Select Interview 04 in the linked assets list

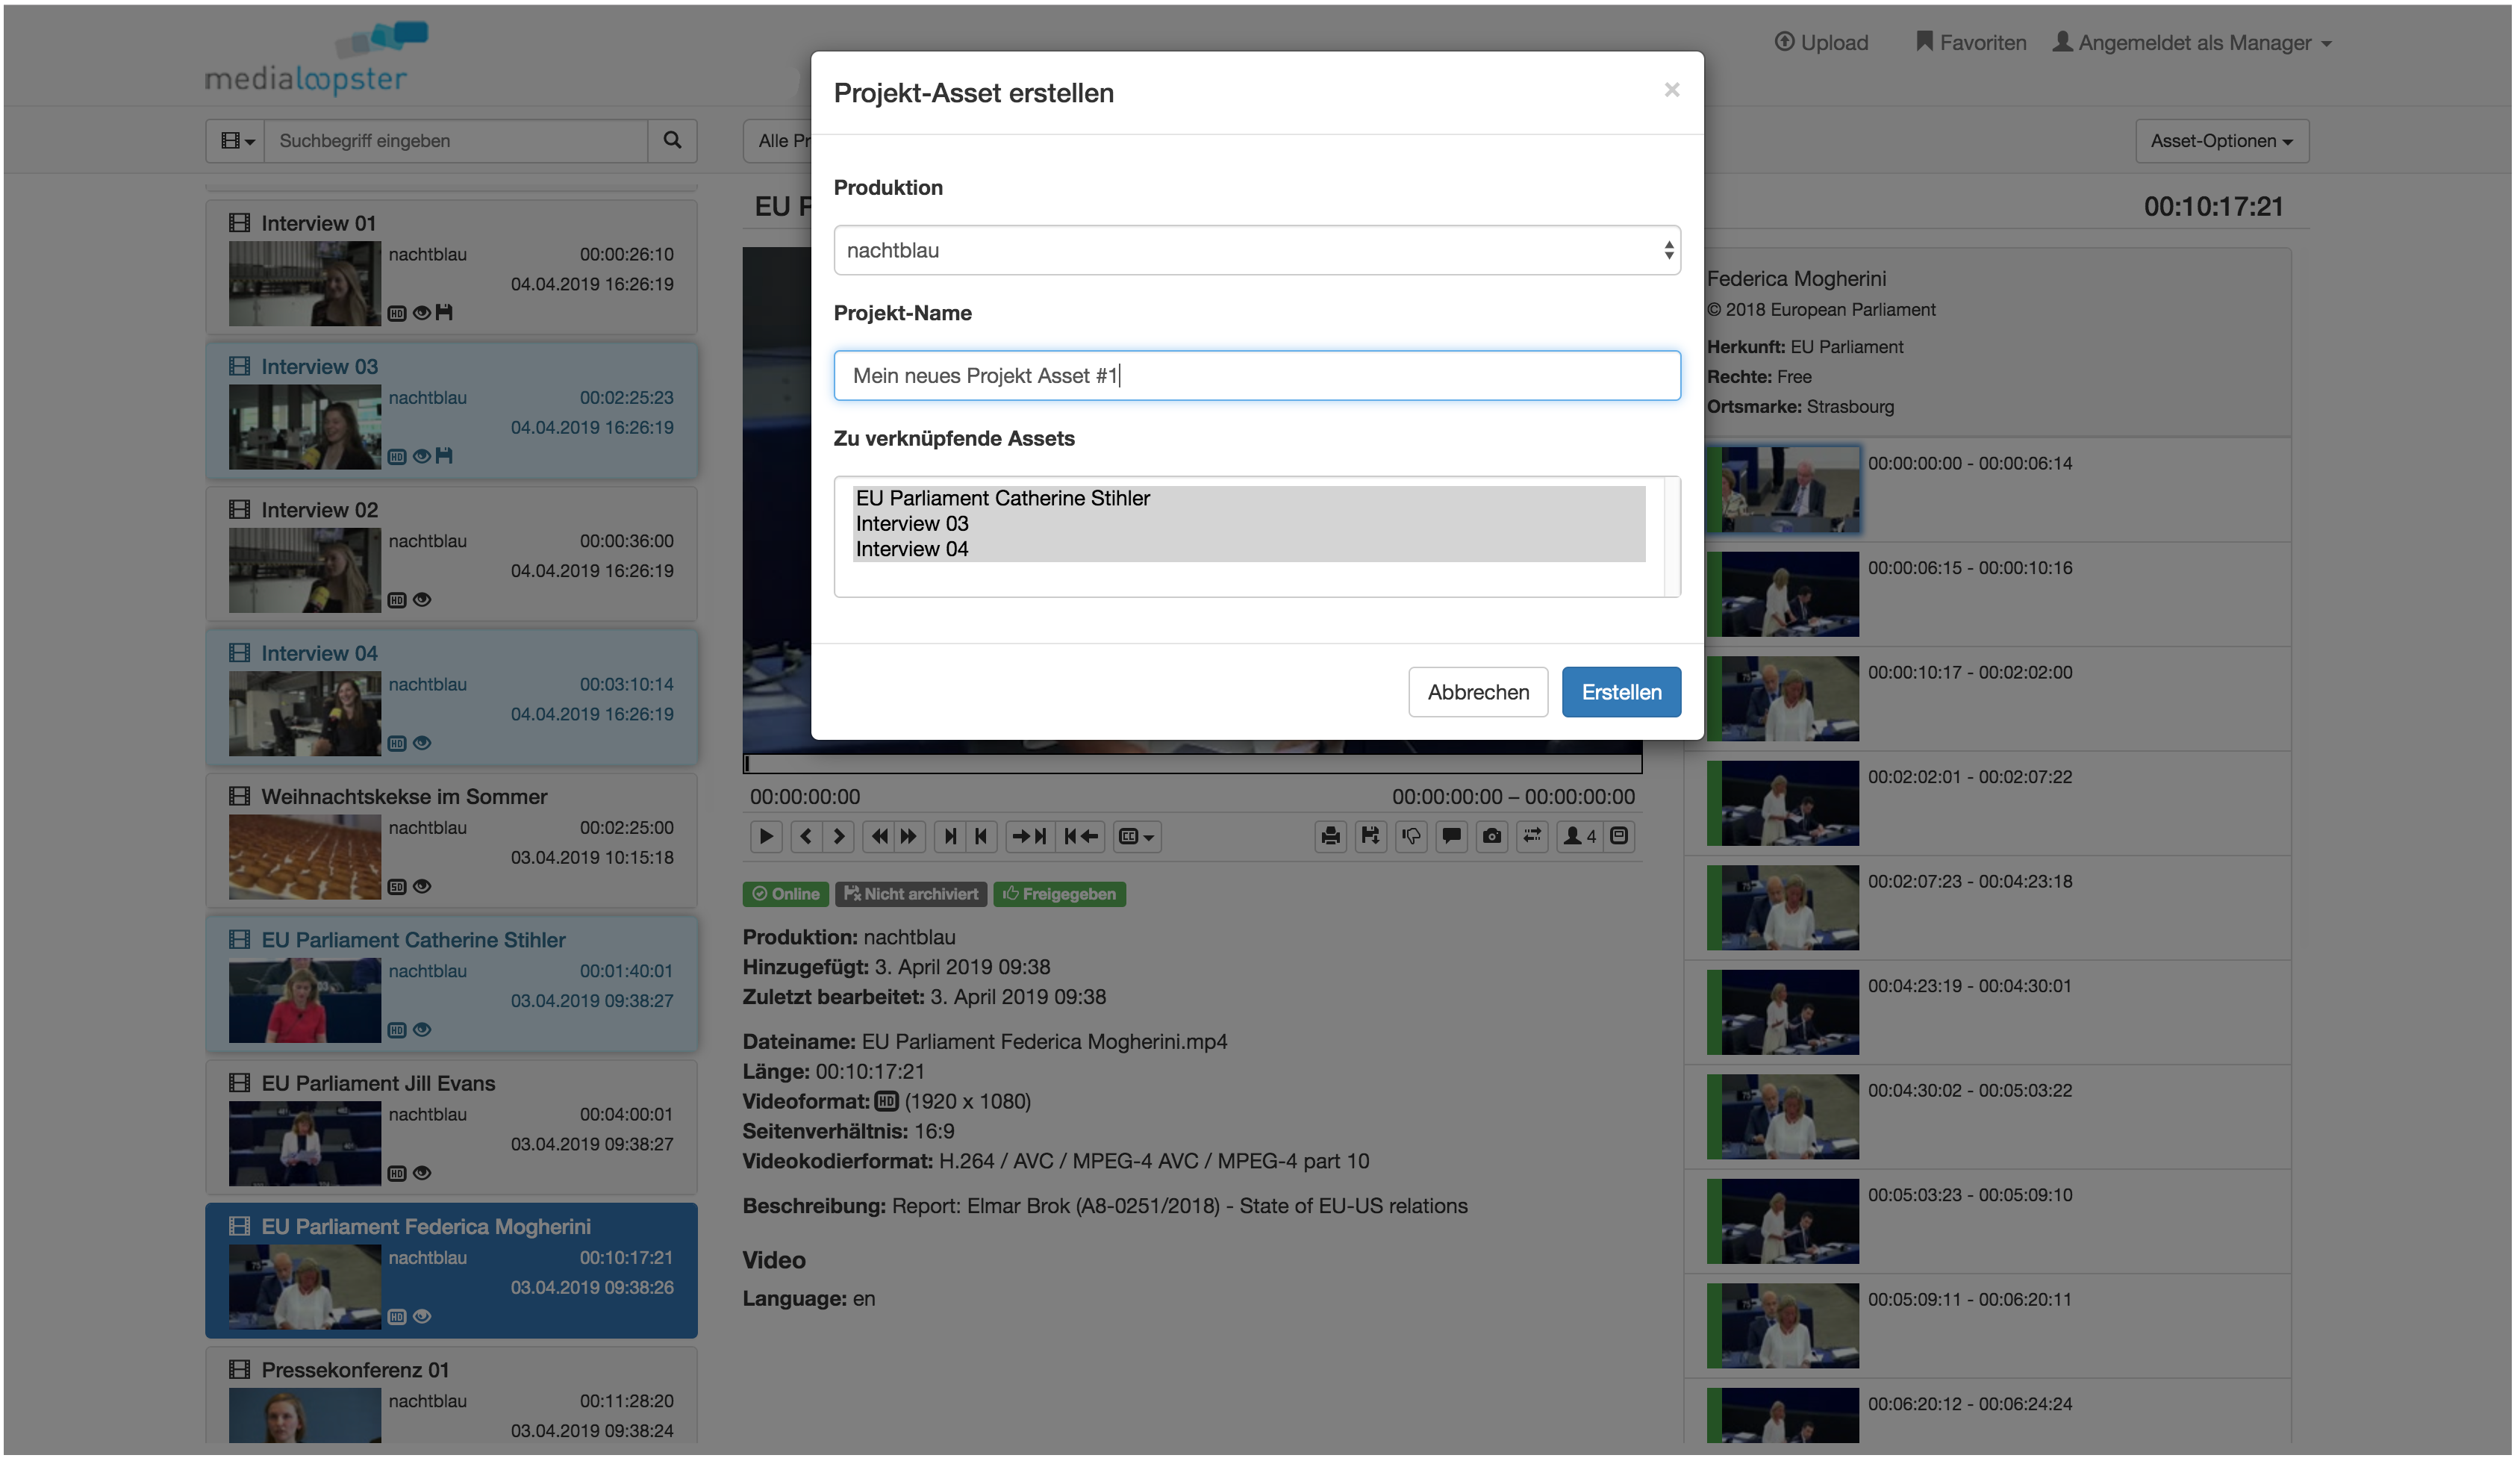912,550
